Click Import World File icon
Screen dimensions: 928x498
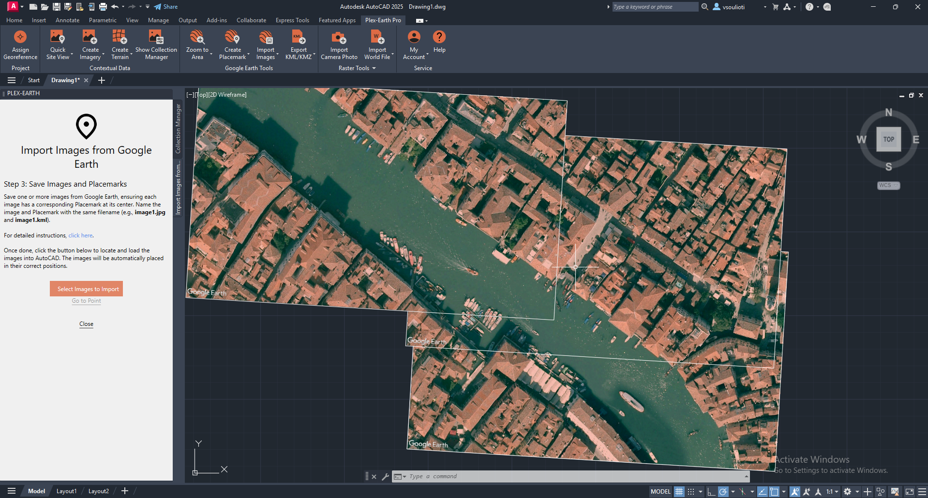tap(377, 37)
